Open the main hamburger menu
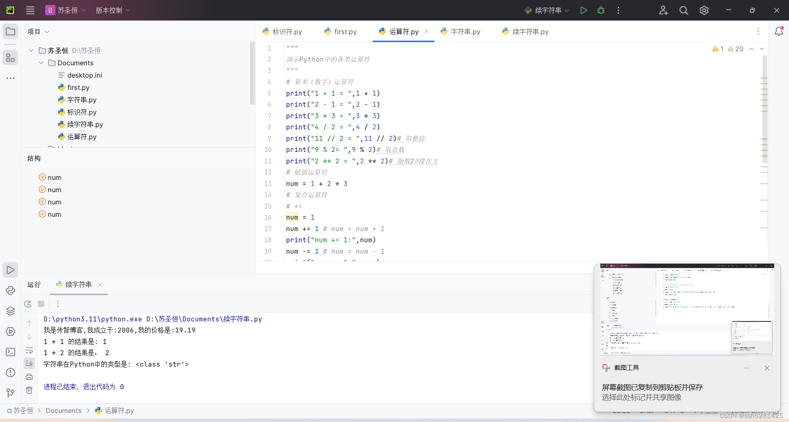This screenshot has height=422, width=789. pyautogui.click(x=30, y=10)
